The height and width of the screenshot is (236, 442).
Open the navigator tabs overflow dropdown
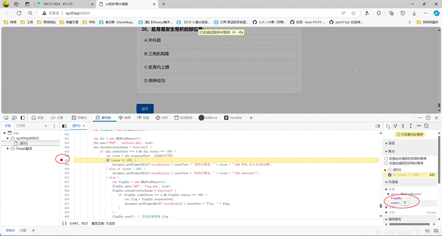[46, 126]
